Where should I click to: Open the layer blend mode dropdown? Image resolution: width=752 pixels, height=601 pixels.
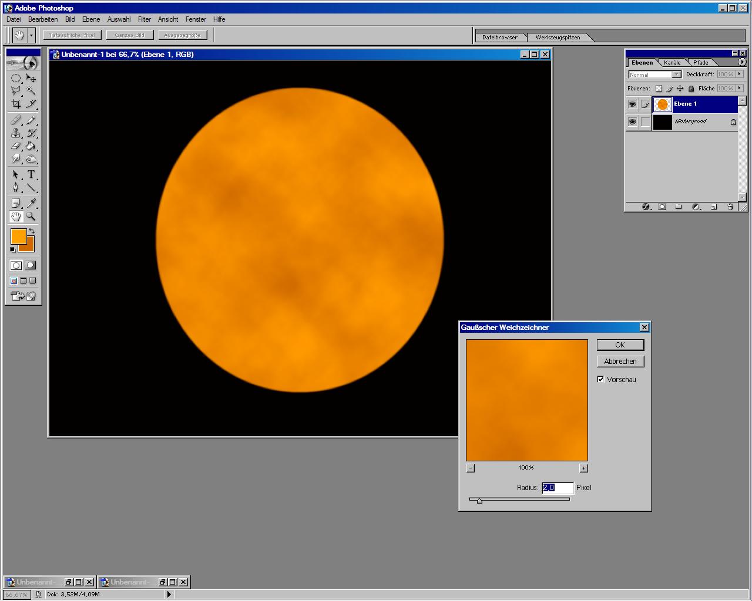pos(654,75)
